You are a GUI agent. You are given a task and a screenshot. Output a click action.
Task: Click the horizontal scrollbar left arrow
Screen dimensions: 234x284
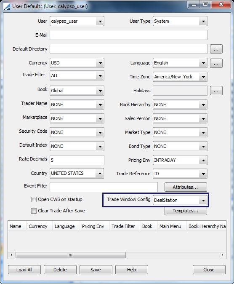11,255
